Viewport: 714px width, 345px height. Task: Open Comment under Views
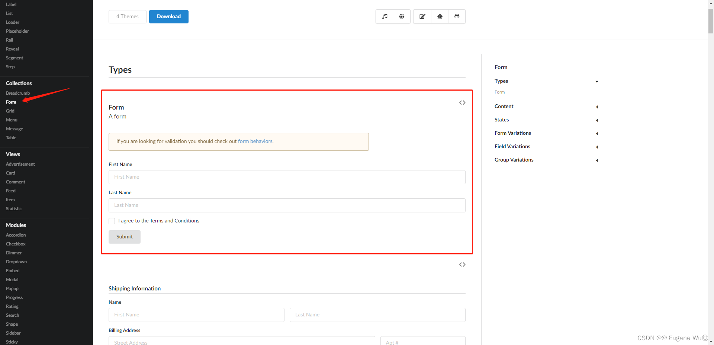click(x=16, y=182)
